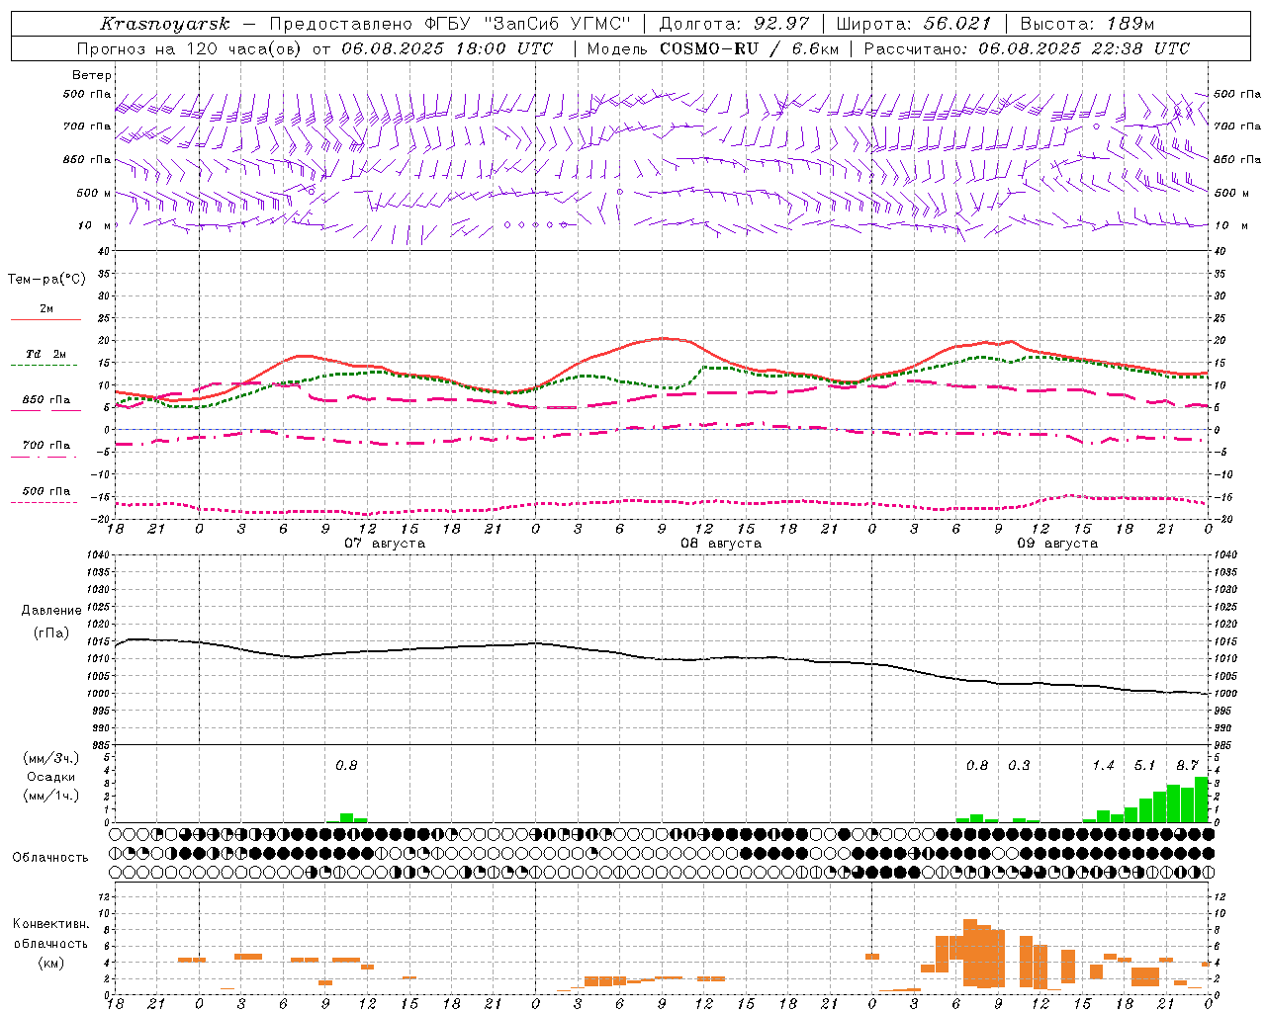Click the '5.1' precipitation total value
The height and width of the screenshot is (1012, 1266).
pos(1144,765)
